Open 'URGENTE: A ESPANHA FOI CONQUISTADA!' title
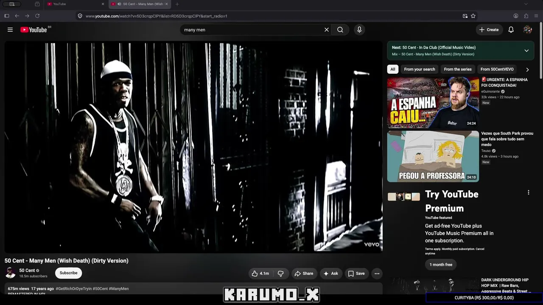Image resolution: width=543 pixels, height=305 pixels. click(505, 83)
